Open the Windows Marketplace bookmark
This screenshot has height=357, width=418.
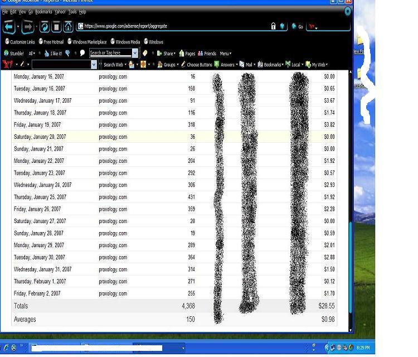tap(87, 42)
